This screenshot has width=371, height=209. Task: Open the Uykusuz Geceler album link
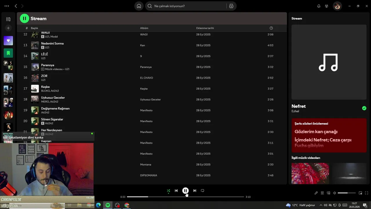150,100
